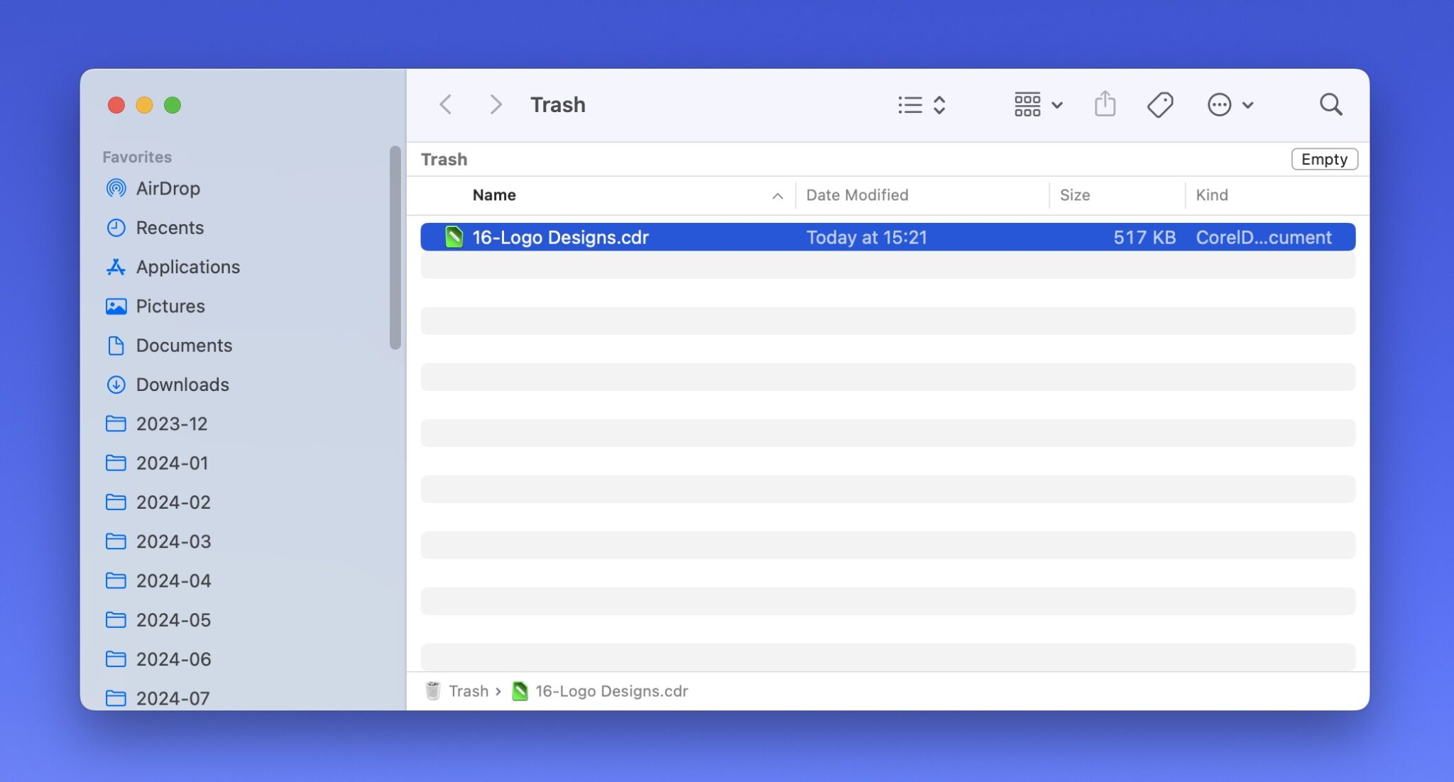Select the 16-Logo Designs.cdr file row

(x=887, y=237)
